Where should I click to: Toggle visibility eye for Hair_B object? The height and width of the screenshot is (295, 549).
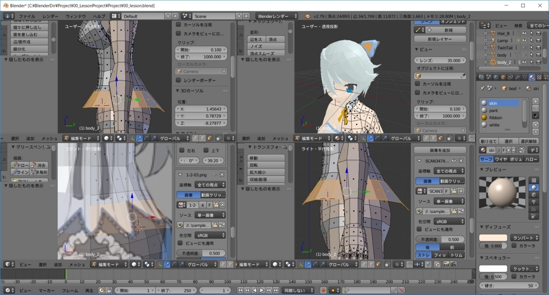(x=524, y=33)
